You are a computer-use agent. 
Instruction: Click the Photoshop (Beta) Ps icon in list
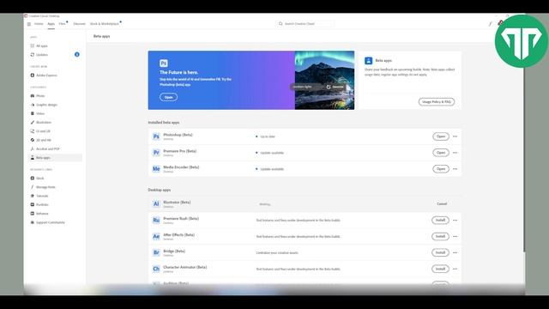pos(156,136)
